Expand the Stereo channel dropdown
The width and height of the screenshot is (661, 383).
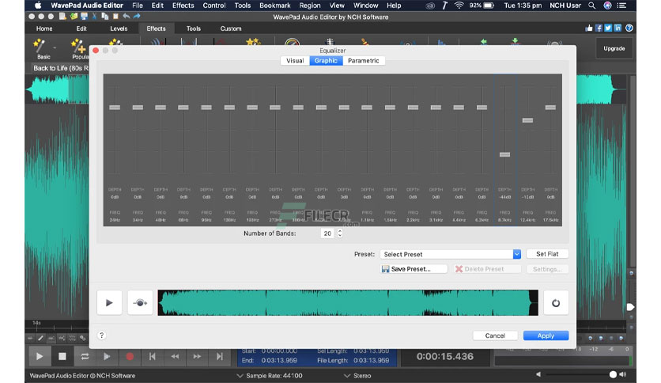pos(347,375)
